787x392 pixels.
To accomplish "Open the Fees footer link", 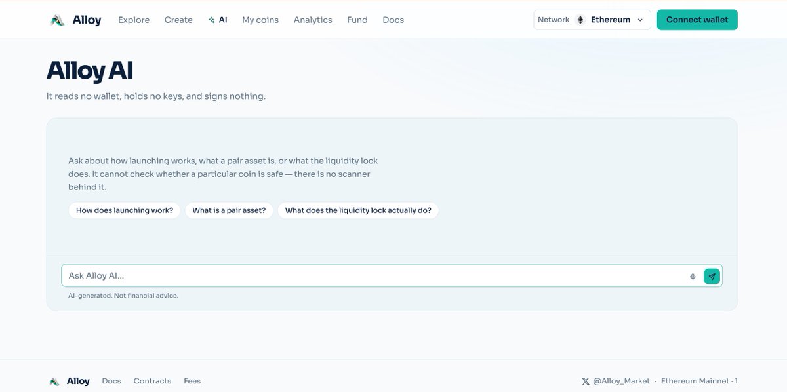I will [192, 382].
